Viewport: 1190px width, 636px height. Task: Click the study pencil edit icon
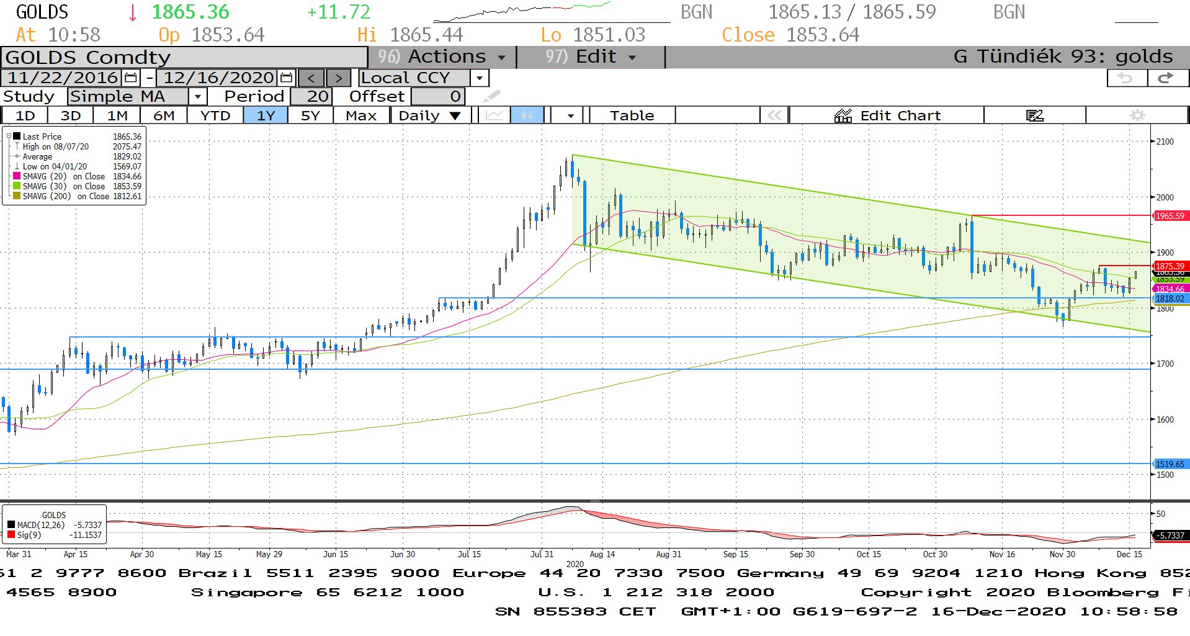click(x=491, y=96)
